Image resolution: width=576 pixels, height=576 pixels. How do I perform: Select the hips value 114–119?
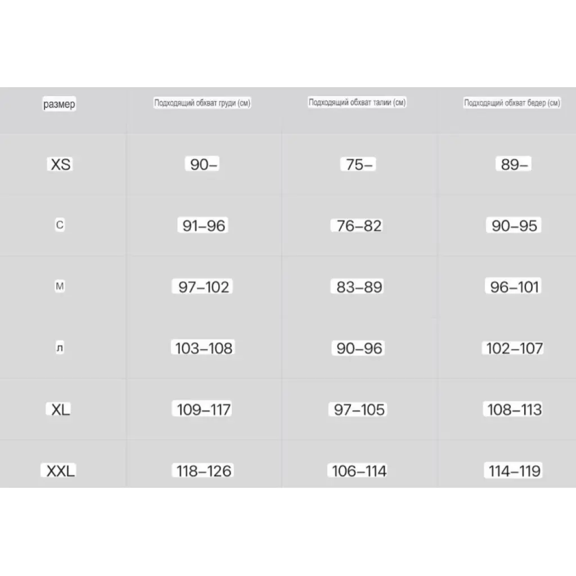tap(514, 471)
